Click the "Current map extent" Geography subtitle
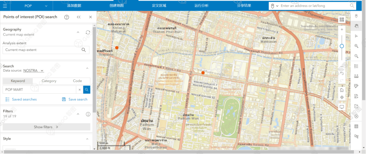 [x=18, y=35]
